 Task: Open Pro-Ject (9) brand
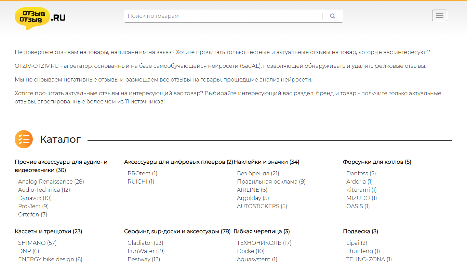tap(34, 206)
